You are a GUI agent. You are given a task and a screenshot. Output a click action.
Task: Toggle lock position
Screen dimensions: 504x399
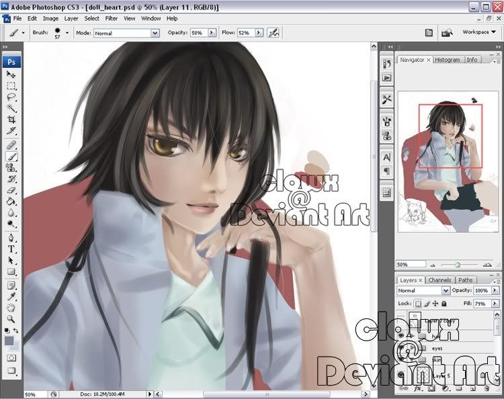(435, 304)
